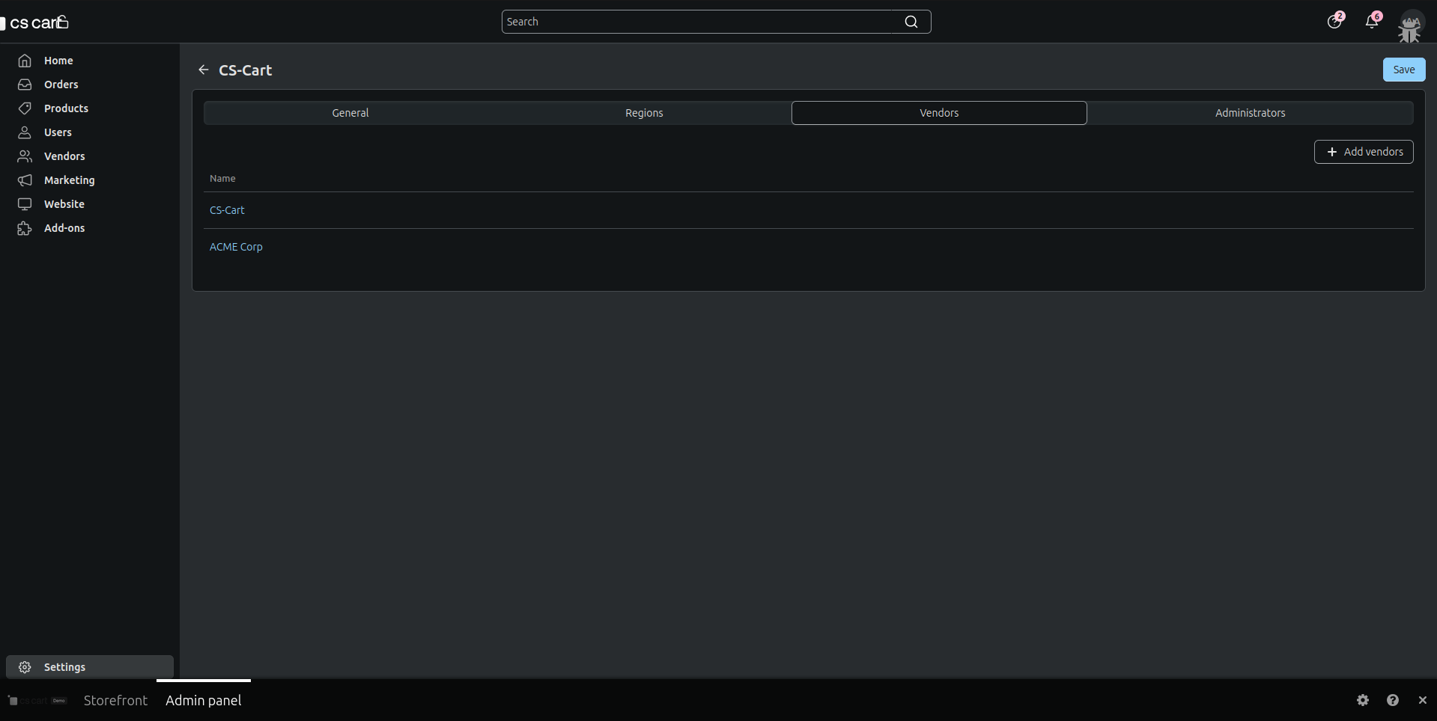Viewport: 1437px width, 721px height.
Task: Click the Name column header
Action: click(x=222, y=179)
